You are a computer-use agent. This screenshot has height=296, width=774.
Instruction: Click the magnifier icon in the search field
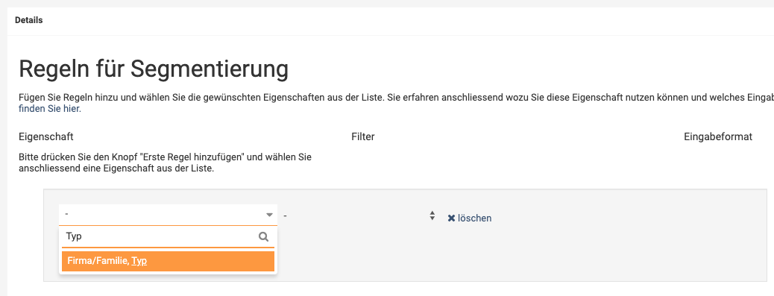pos(264,237)
